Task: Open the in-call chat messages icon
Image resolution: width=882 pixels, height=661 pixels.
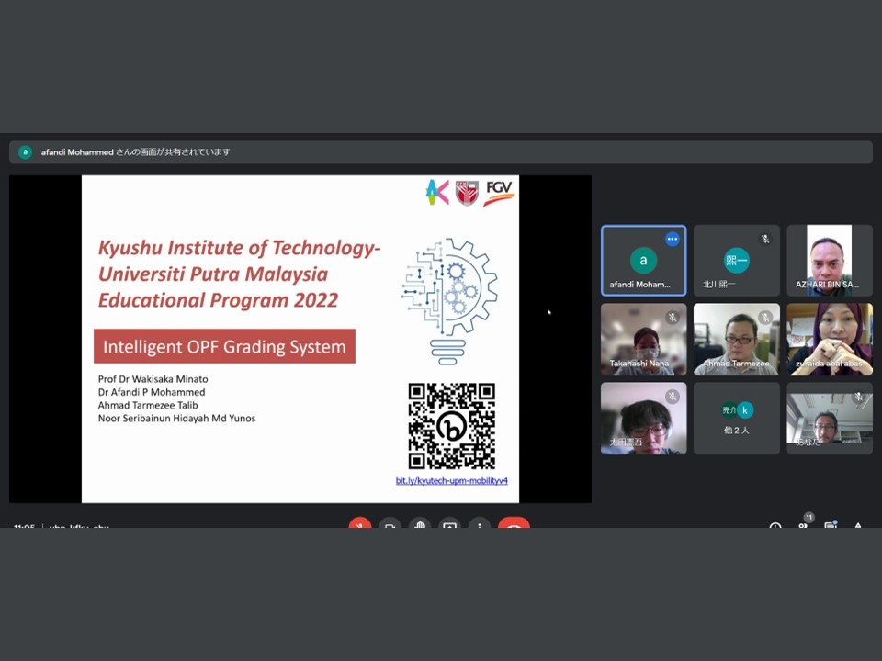Action: pos(831,524)
